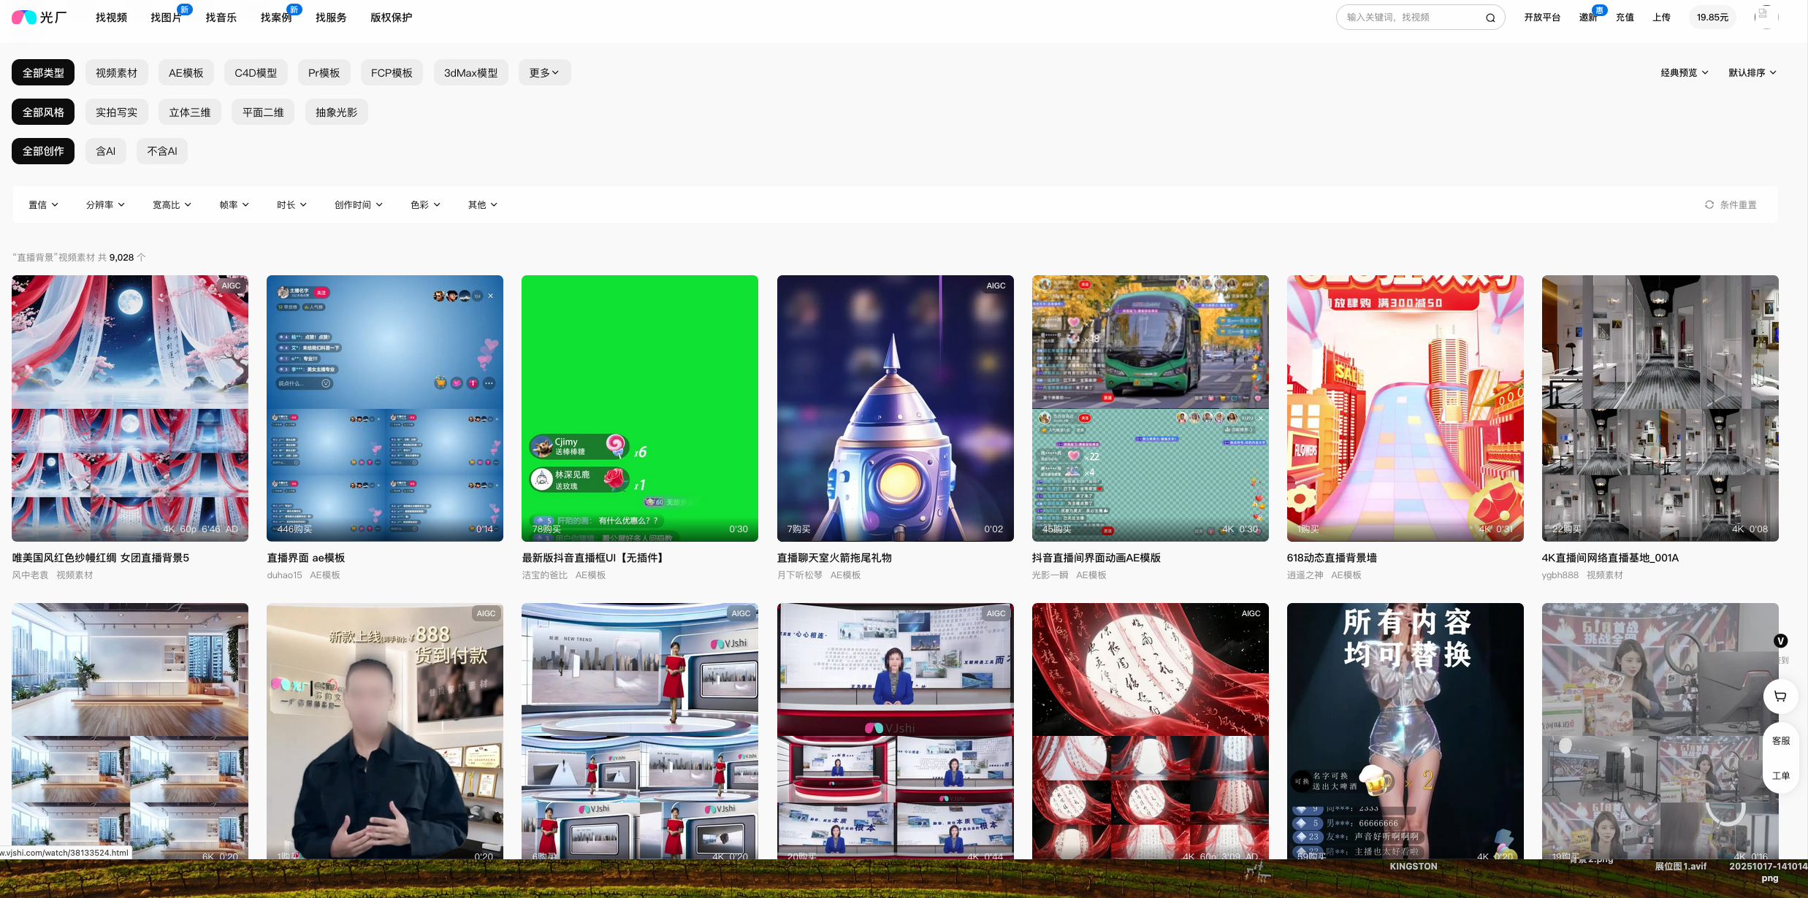Click the search magnifier icon
The height and width of the screenshot is (898, 1808).
click(1490, 18)
